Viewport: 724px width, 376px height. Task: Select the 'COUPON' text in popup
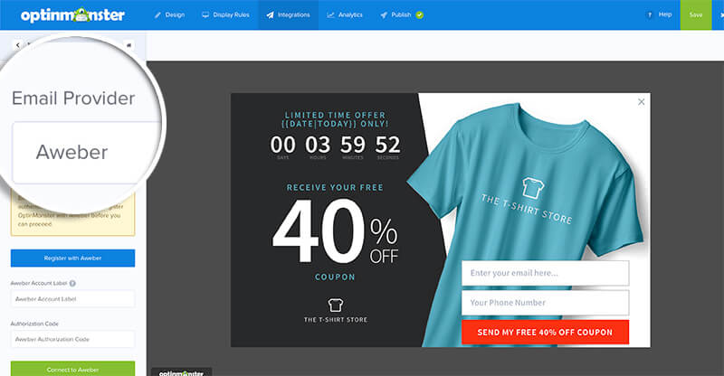pyautogui.click(x=335, y=277)
